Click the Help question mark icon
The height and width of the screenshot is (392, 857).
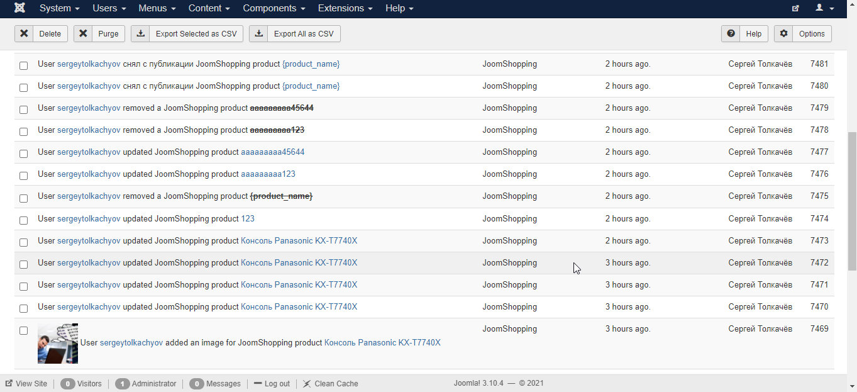(x=731, y=34)
